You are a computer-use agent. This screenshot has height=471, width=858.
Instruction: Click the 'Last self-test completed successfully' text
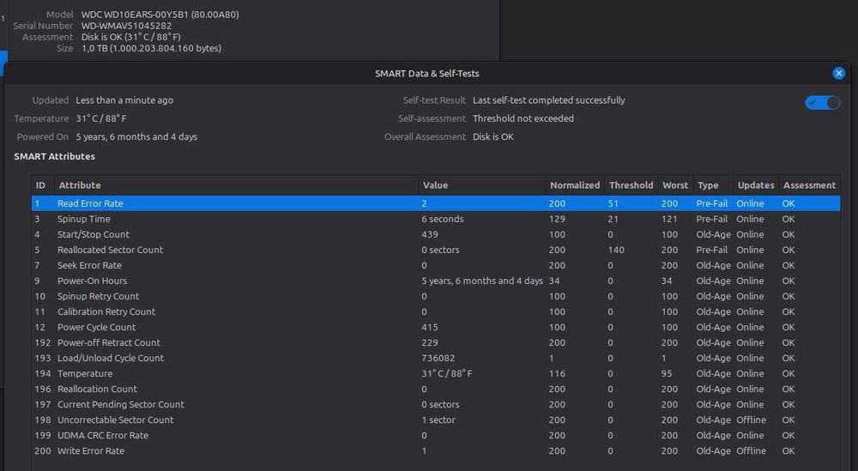tap(549, 100)
